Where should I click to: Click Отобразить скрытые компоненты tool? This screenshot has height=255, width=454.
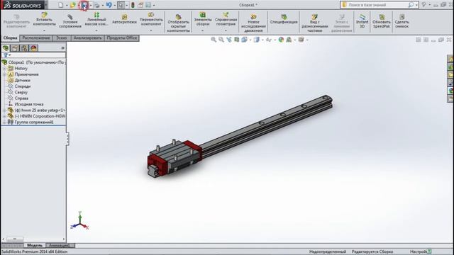pyautogui.click(x=178, y=23)
